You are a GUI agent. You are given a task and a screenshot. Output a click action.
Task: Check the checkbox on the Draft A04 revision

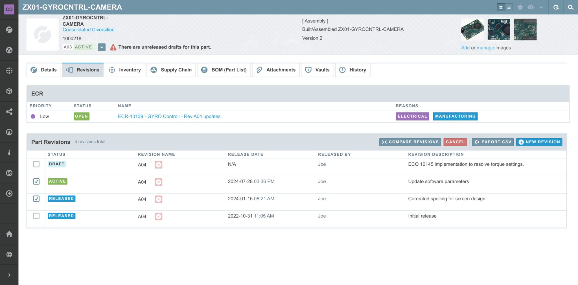point(36,164)
